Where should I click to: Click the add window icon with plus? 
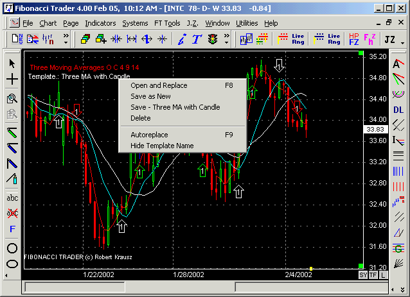click(101, 39)
